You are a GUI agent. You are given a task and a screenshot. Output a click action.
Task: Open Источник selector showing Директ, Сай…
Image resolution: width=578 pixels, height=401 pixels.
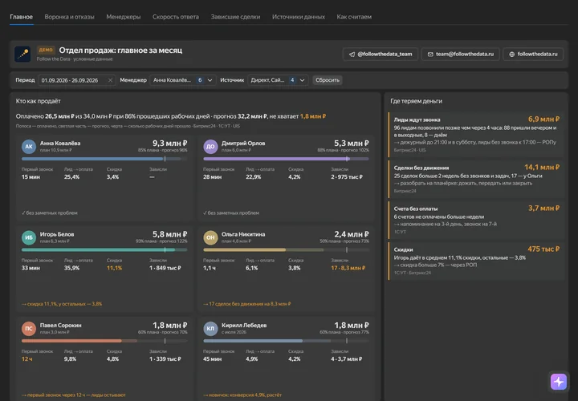pos(278,80)
